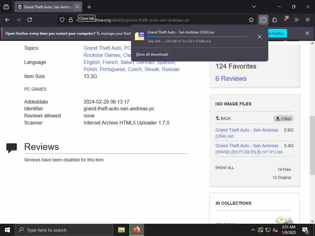Click BACK in ISO image files
This screenshot has height=236, width=315.
(x=223, y=118)
